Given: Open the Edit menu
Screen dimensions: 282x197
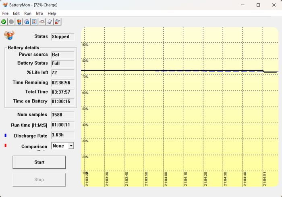Looking at the screenshot, I should [16, 13].
